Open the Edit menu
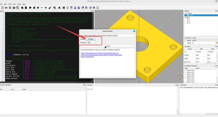Screen dimensions: 218x117 coord(5,4)
